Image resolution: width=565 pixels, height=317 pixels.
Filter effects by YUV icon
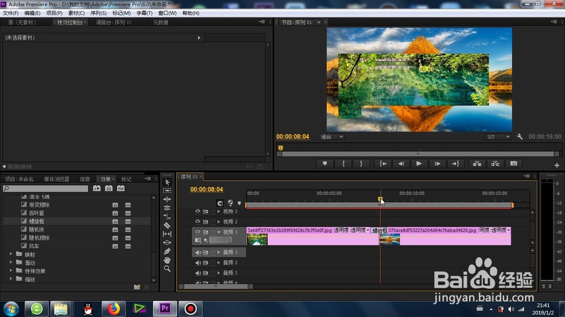(x=121, y=188)
